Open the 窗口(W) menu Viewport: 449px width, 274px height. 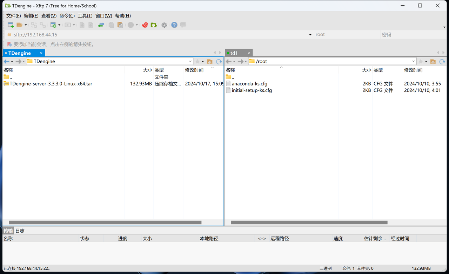pos(103,16)
